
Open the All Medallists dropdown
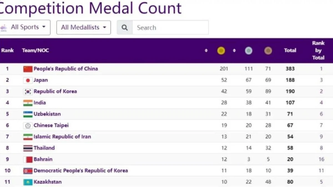pyautogui.click(x=84, y=27)
